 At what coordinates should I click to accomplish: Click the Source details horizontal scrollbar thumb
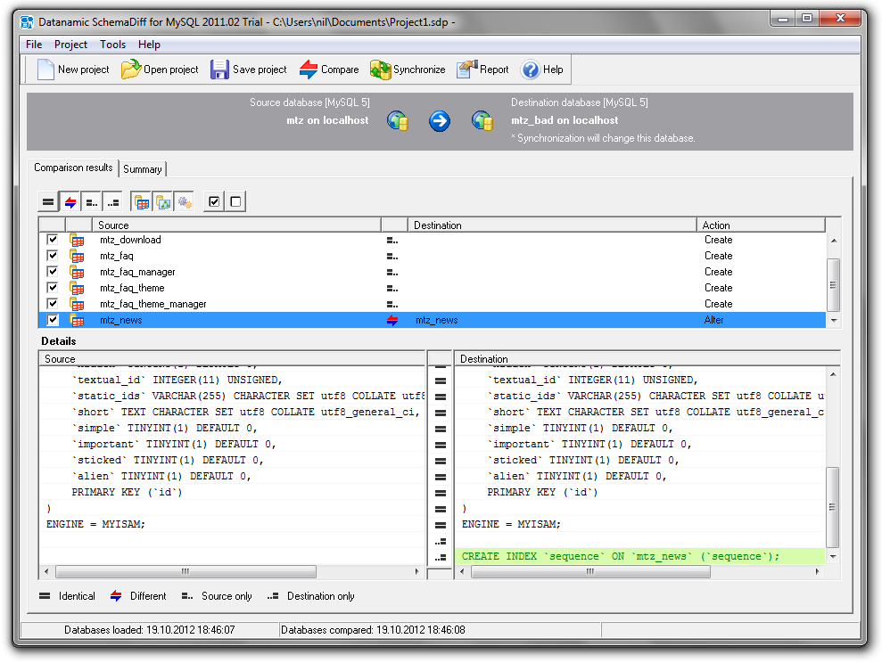tap(185, 572)
